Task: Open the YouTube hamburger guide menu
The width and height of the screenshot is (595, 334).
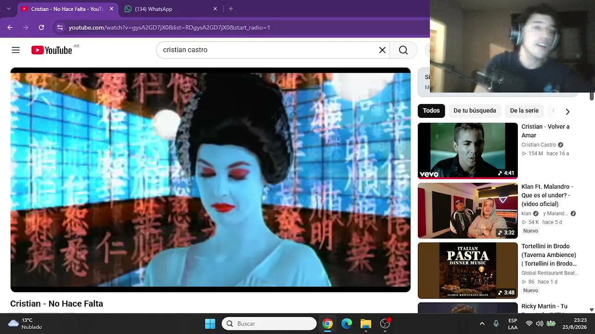Action: tap(16, 50)
